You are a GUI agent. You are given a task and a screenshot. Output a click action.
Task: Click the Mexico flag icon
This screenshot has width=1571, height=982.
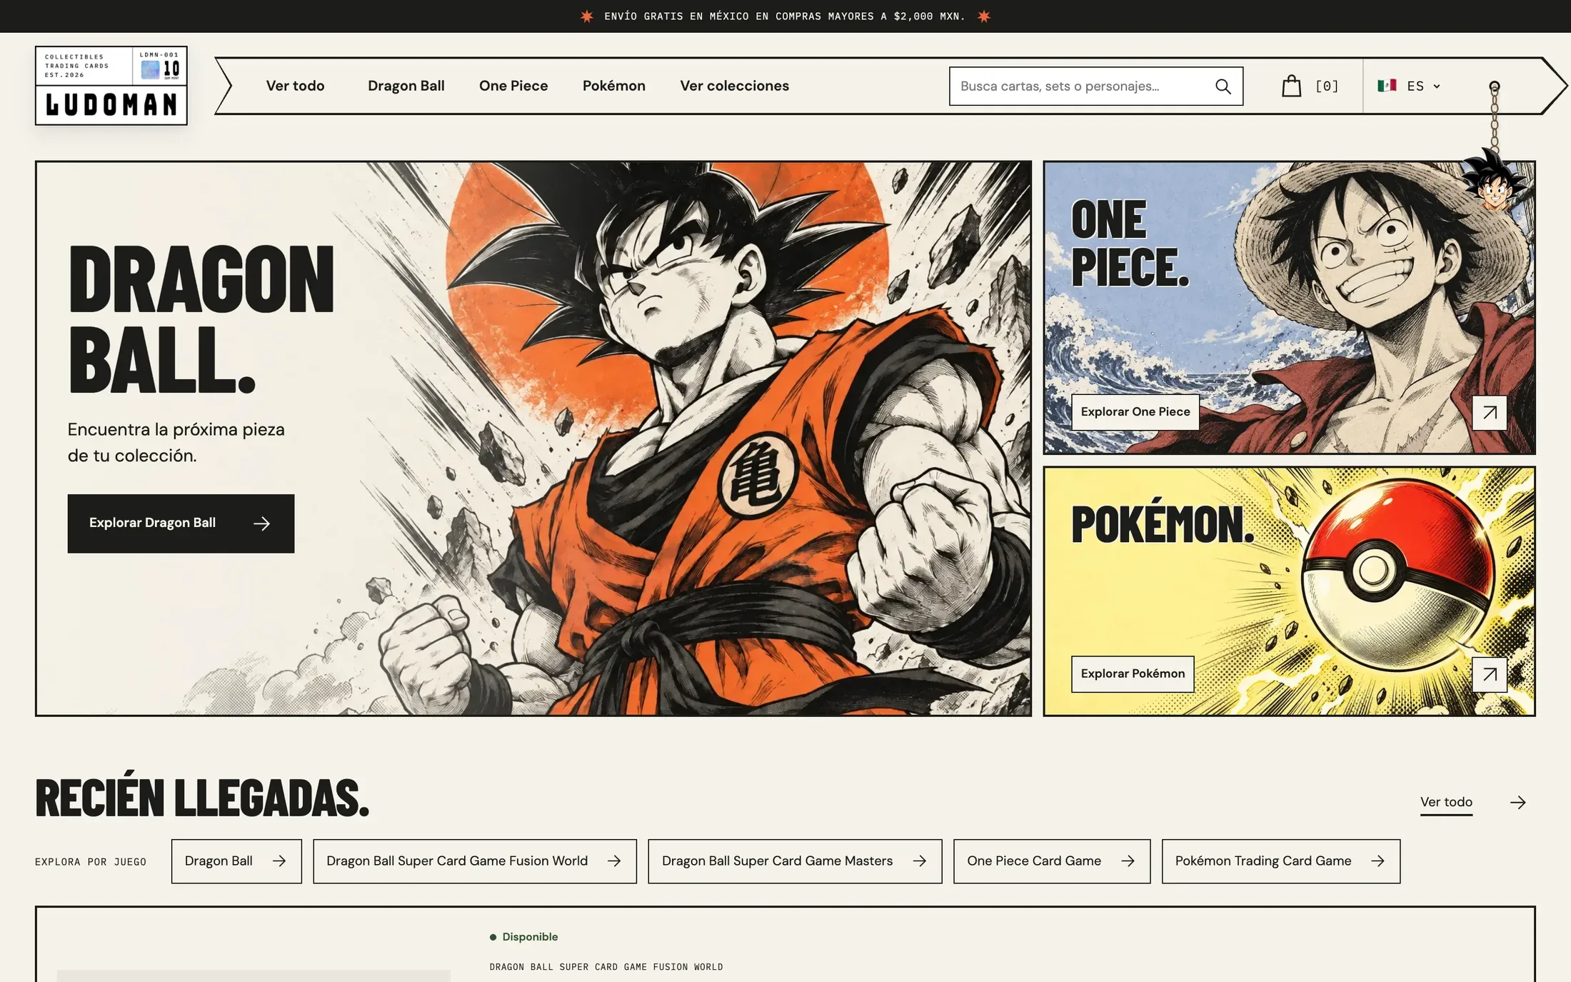1387,86
